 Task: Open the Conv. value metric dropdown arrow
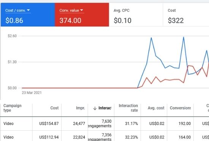[x=82, y=10]
